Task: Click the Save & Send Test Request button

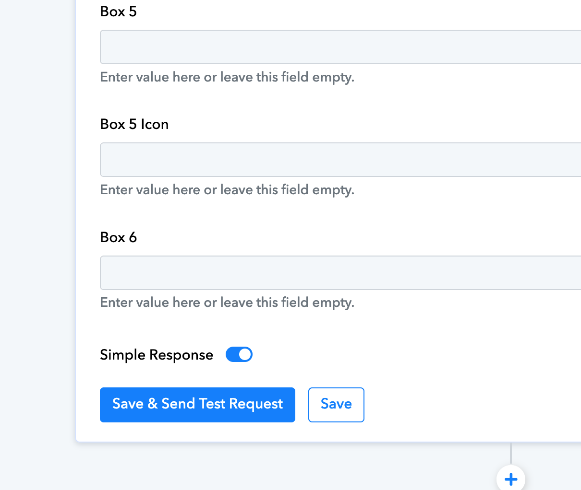Action: point(197,405)
